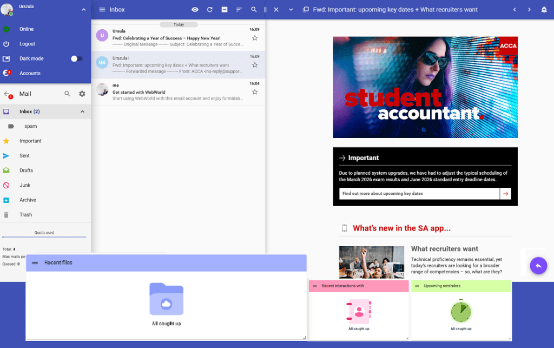Click the Quota used progress bar
This screenshot has height=348, width=554.
(x=44, y=237)
